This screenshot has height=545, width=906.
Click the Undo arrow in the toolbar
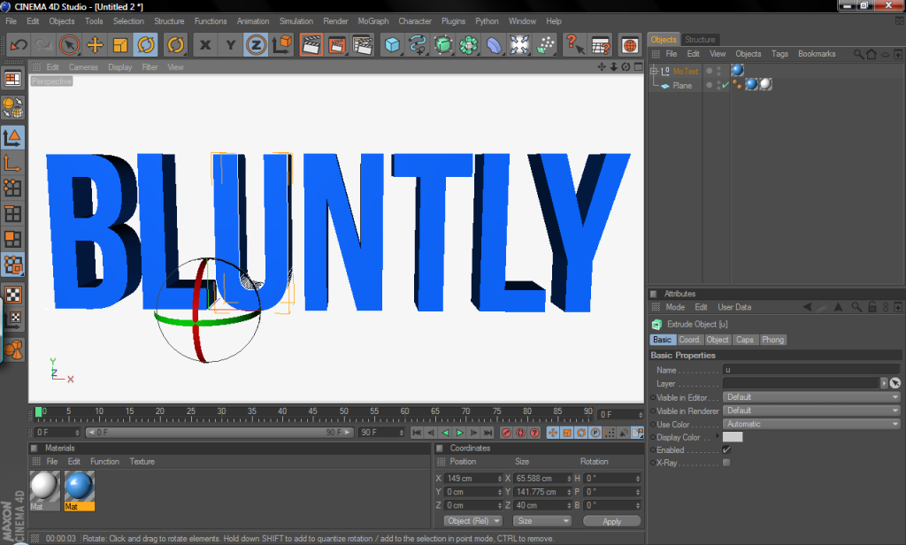pos(18,44)
